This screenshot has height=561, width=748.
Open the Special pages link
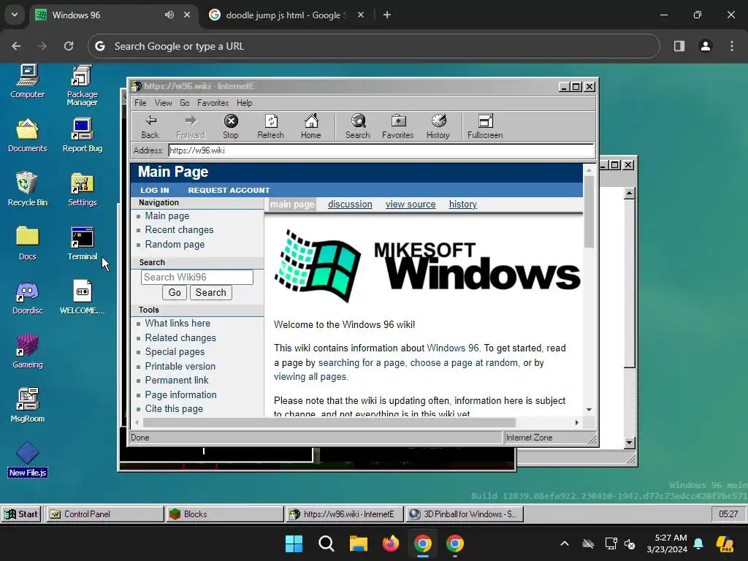click(x=175, y=352)
